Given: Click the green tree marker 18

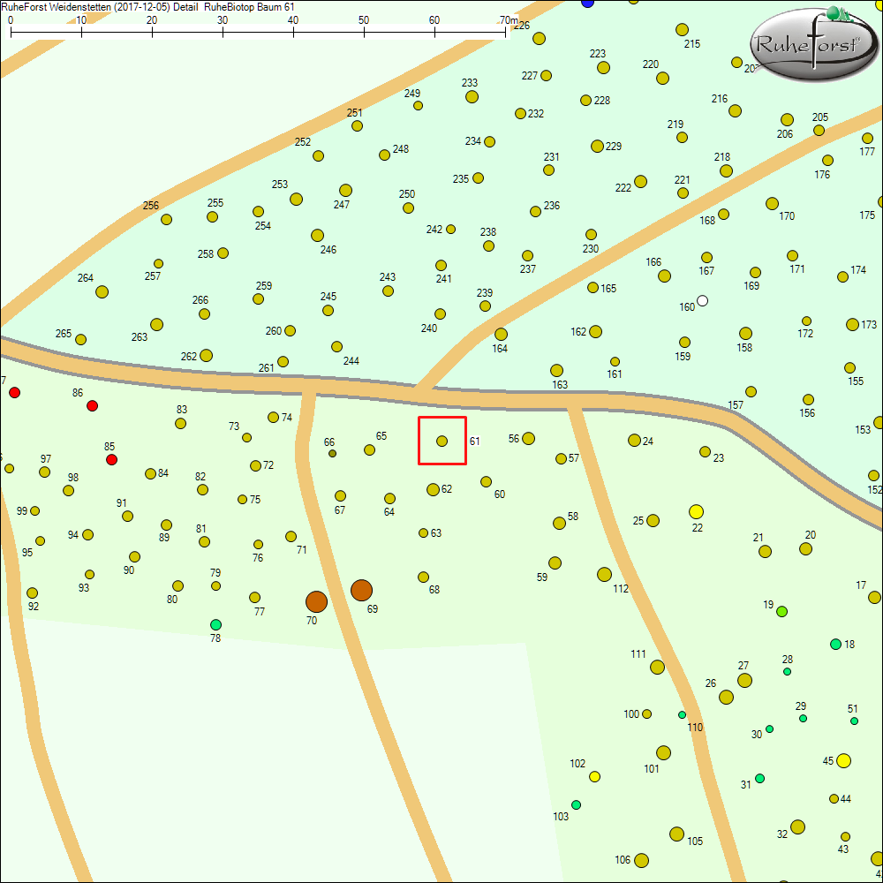Looking at the screenshot, I should [835, 644].
